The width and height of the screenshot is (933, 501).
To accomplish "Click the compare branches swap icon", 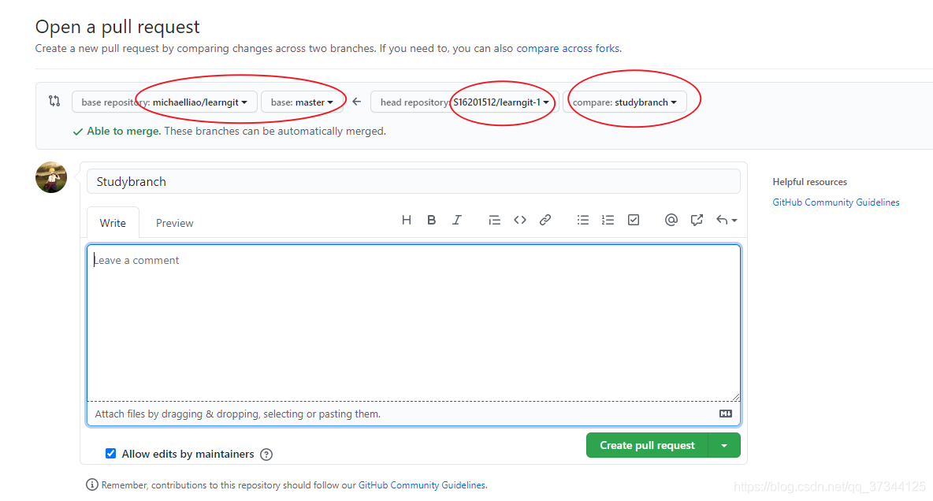I will (x=54, y=101).
